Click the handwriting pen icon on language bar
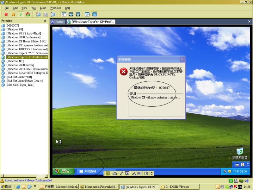The image size is (253, 190). [x=134, y=174]
